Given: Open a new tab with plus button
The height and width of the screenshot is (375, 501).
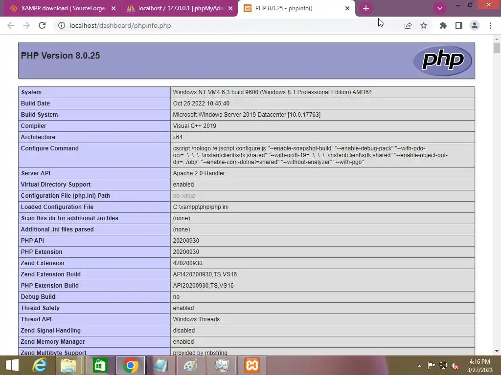Looking at the screenshot, I should 366,8.
